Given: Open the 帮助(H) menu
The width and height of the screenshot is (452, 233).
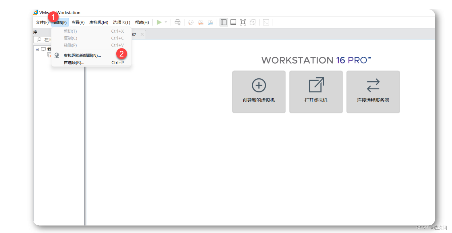Looking at the screenshot, I should point(142,22).
